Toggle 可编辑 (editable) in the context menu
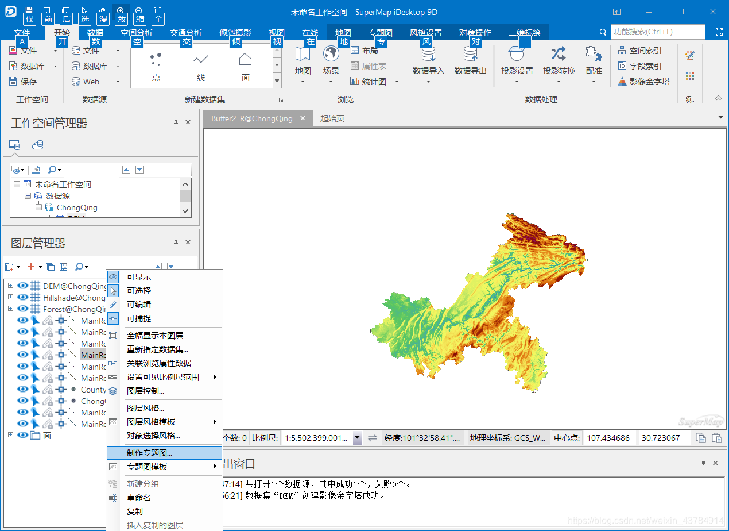The width and height of the screenshot is (729, 531). (164, 305)
